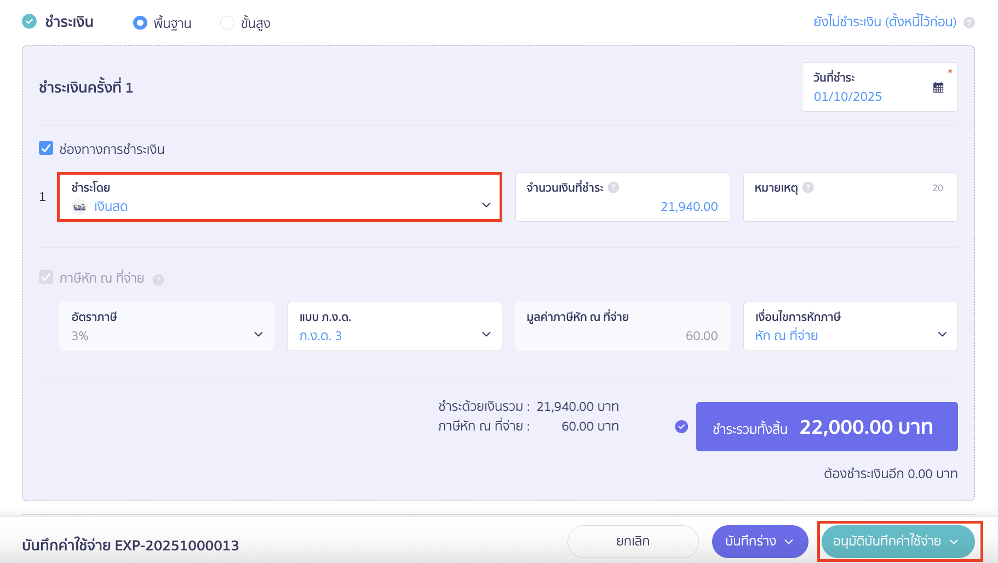The height and width of the screenshot is (563, 998).
Task: Click help icon after ยังไม่ชำระเงิน link
Action: pos(970,22)
